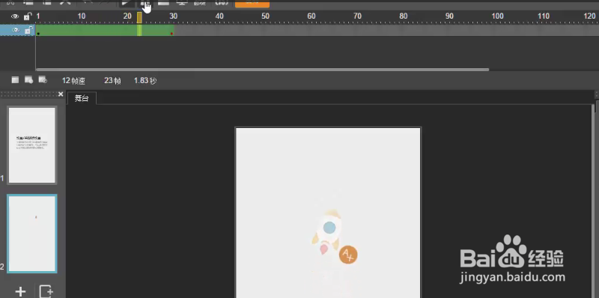Viewport: 599px width, 298px height.
Task: Click frame 80 on the timeline ruler
Action: tap(404, 16)
